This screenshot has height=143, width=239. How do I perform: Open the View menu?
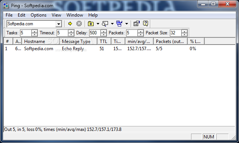point(56,15)
